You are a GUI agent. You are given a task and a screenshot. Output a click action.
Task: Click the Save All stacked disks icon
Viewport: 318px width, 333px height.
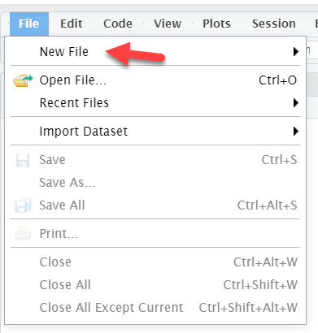tap(23, 205)
